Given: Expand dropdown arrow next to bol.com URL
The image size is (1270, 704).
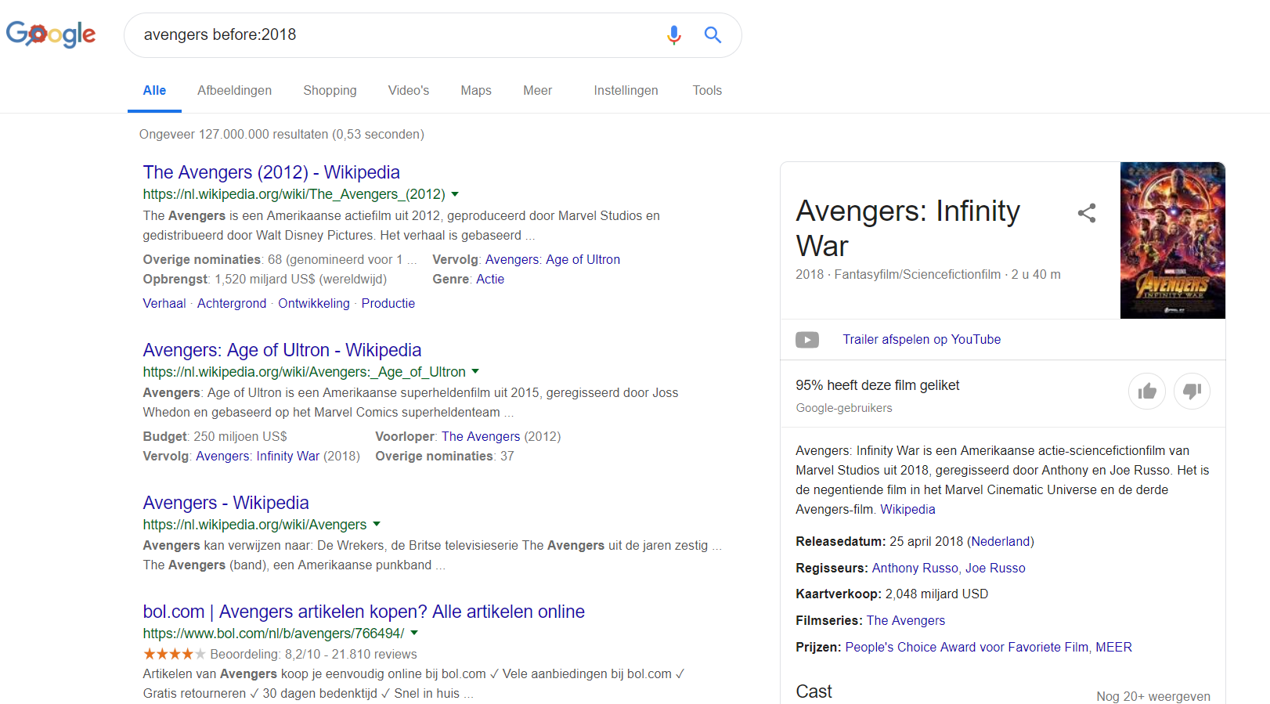Looking at the screenshot, I should tap(414, 633).
